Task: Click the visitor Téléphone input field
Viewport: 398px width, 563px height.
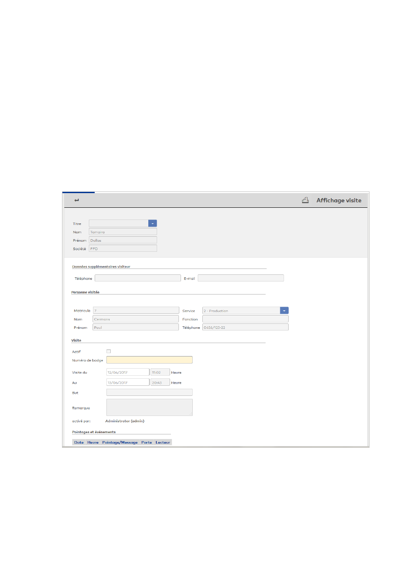Action: [x=137, y=278]
